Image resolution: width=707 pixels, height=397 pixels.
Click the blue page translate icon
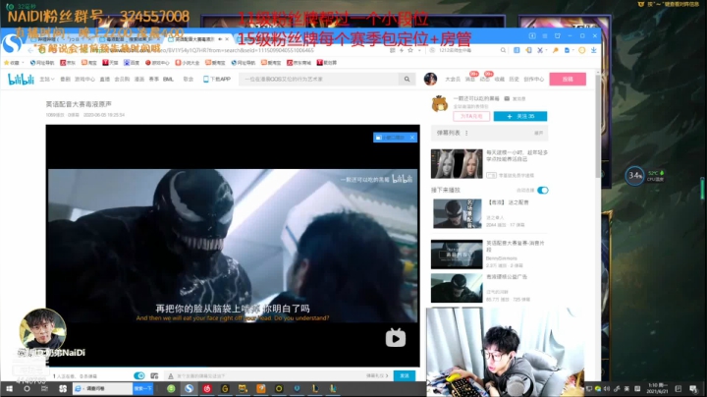point(568,50)
